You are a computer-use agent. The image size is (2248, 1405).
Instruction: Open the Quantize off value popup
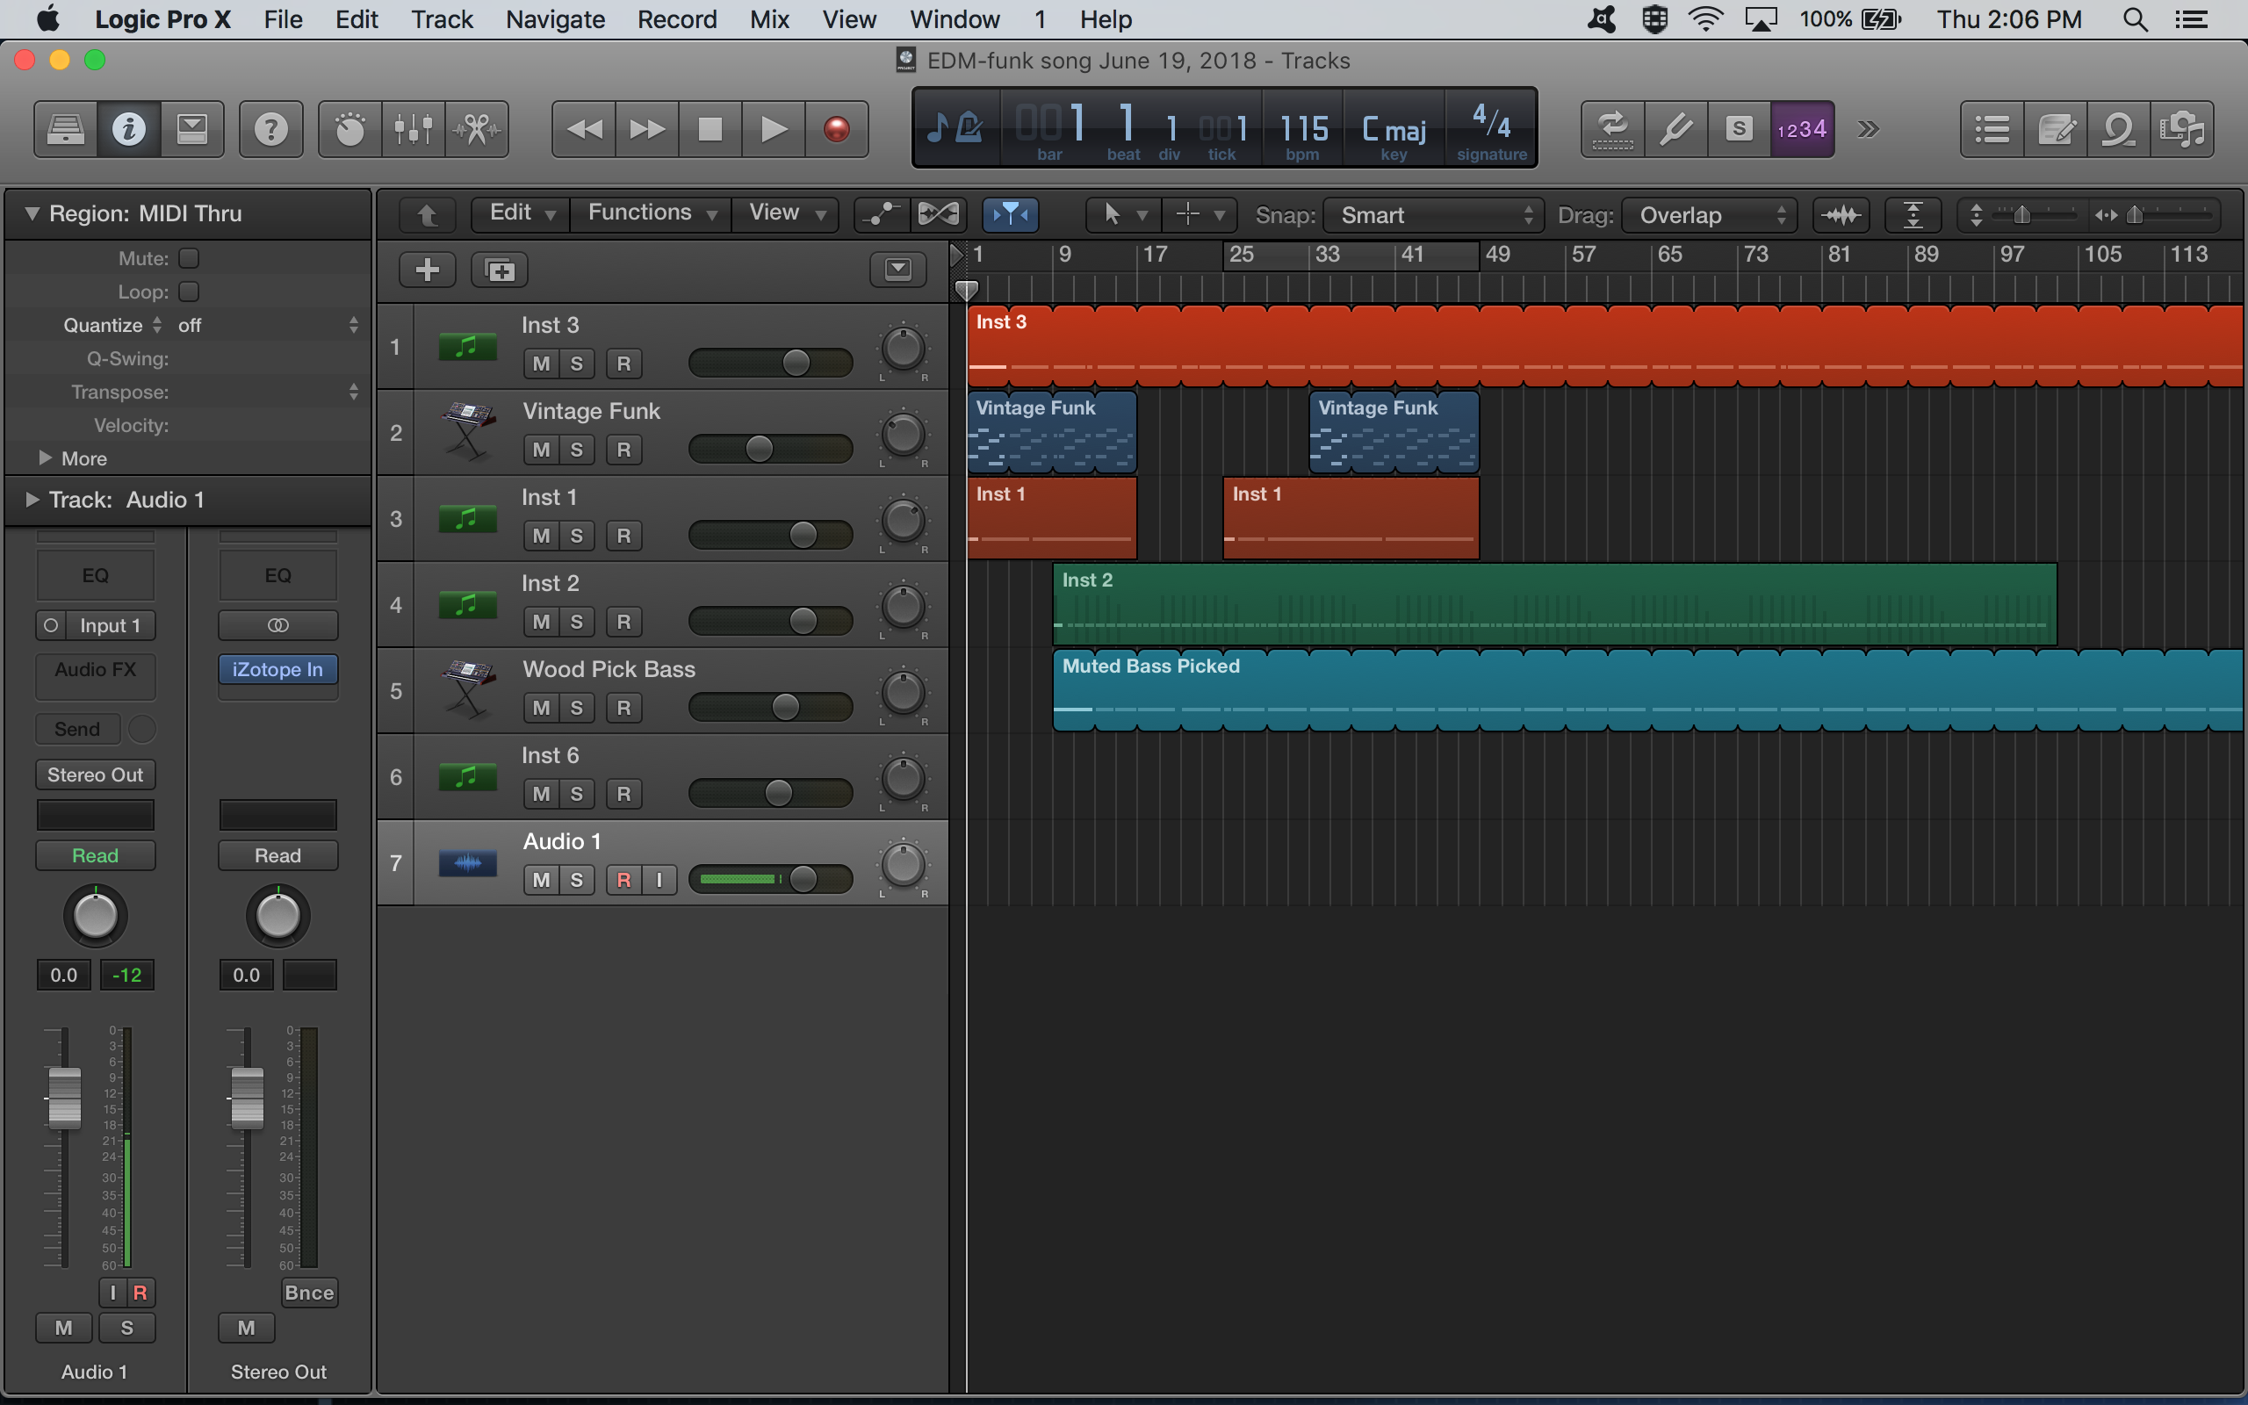pyautogui.click(x=268, y=325)
